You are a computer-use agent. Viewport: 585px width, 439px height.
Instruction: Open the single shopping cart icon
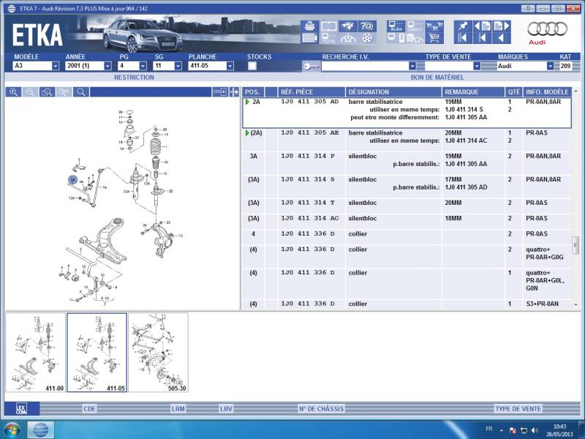(434, 38)
